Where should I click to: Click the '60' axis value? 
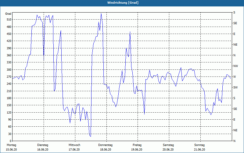10,127
